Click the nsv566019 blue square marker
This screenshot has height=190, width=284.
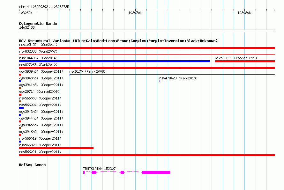coord(20,142)
